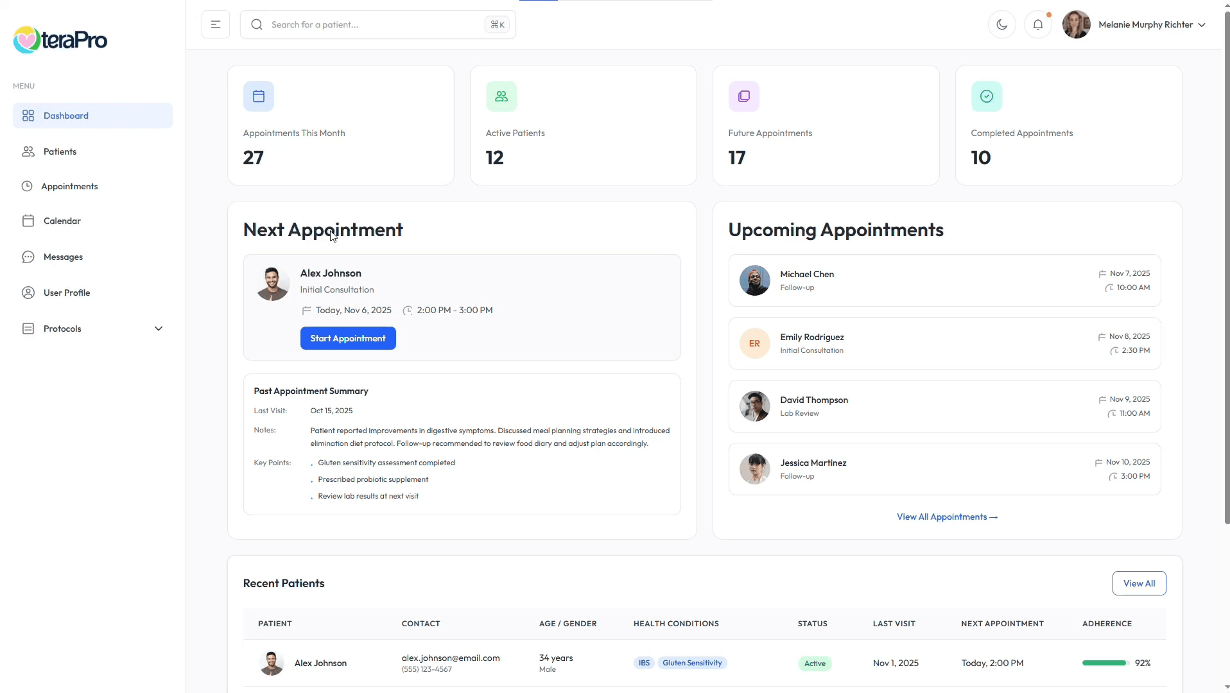Open the Appointments section
1230x693 pixels.
pos(69,186)
